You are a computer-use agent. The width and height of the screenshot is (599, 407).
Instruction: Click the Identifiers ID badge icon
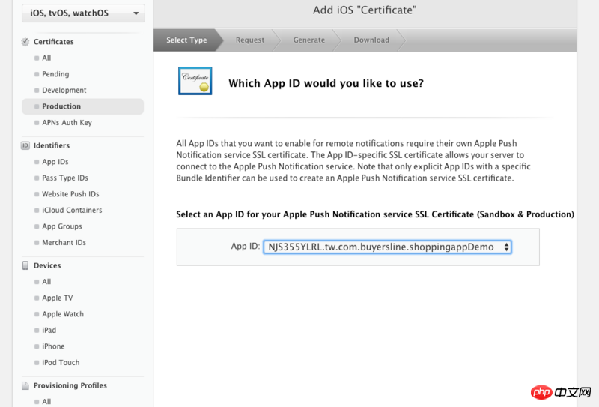tap(25, 145)
